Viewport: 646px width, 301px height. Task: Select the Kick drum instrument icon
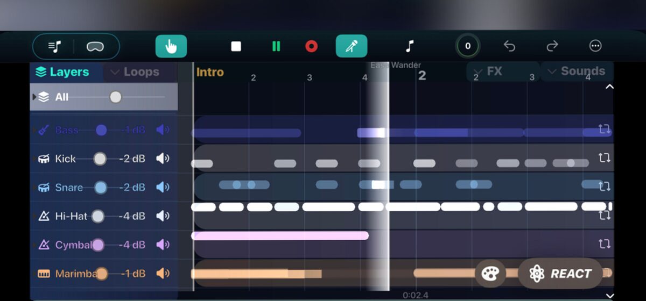click(44, 159)
